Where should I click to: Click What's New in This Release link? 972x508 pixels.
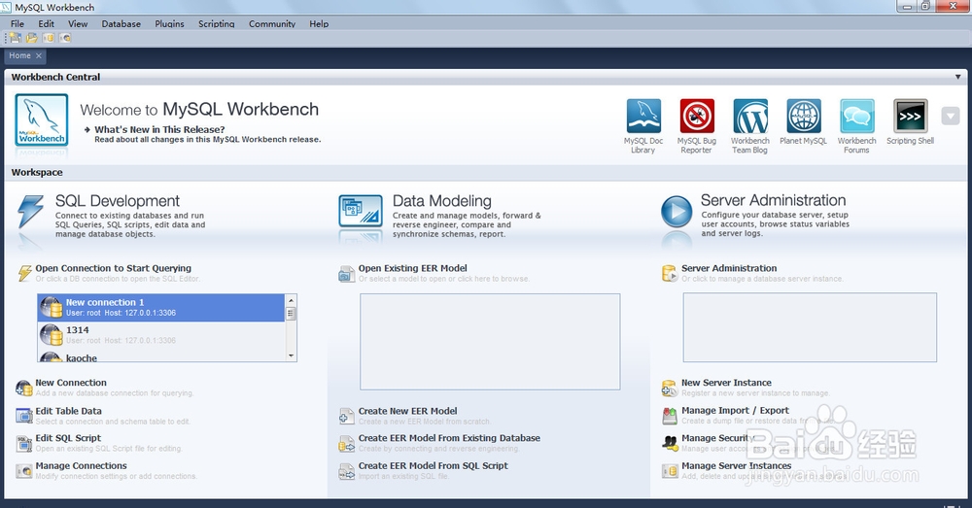click(159, 129)
